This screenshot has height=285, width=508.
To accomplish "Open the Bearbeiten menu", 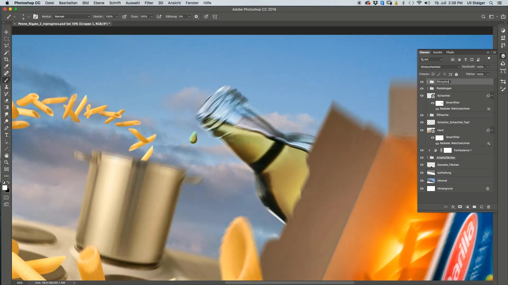I will (x=68, y=3).
